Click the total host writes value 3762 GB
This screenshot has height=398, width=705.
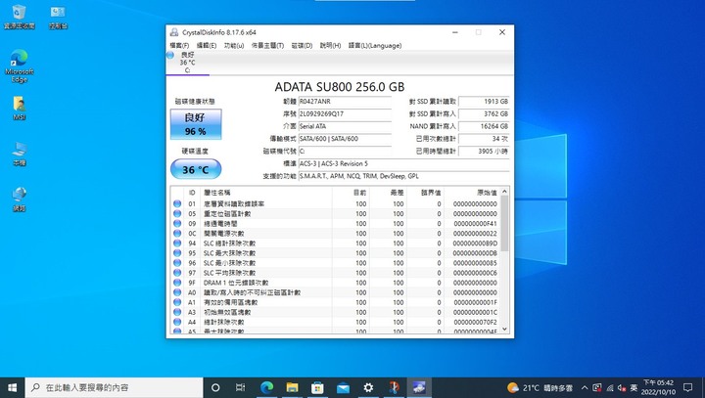tap(484, 114)
